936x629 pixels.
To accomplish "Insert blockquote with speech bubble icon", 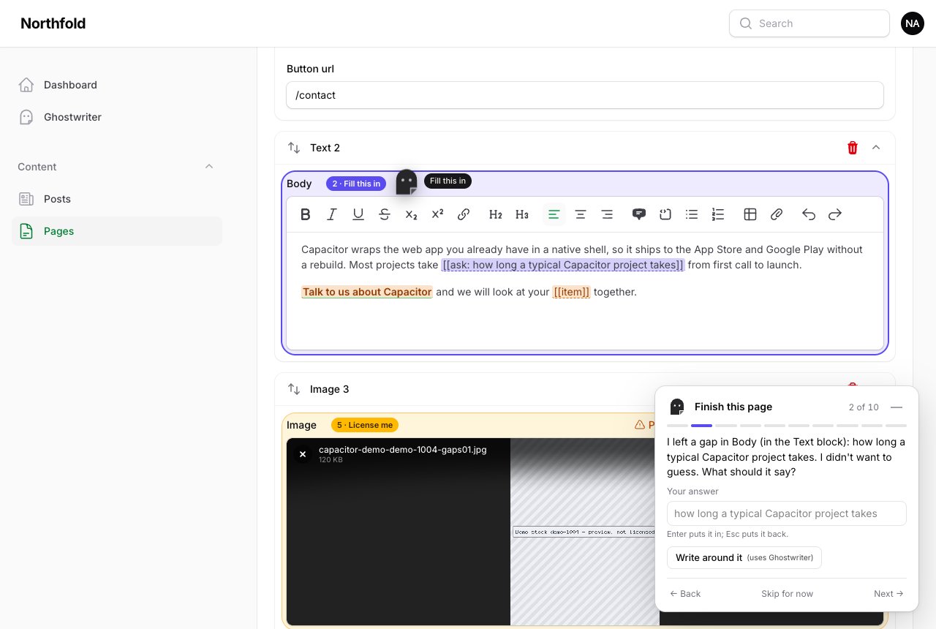I will tap(639, 214).
